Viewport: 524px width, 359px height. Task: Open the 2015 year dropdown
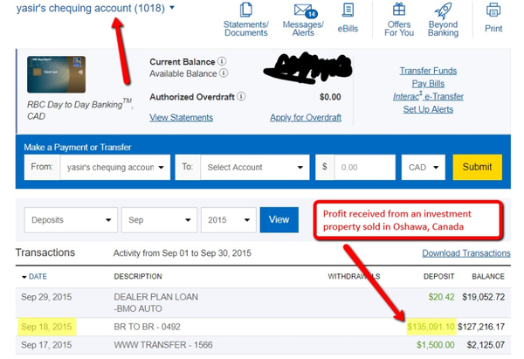click(x=229, y=220)
